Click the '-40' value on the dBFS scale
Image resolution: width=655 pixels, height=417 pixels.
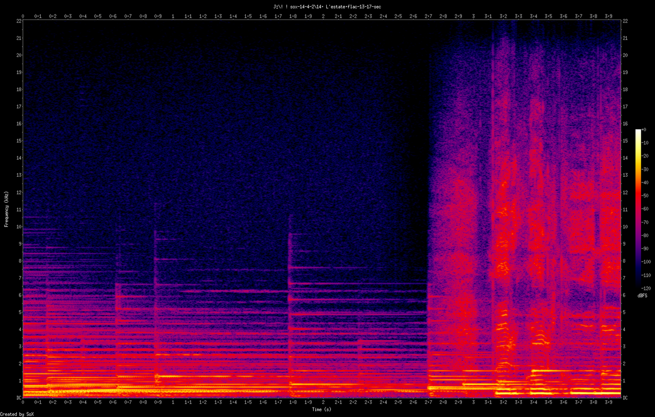point(645,182)
